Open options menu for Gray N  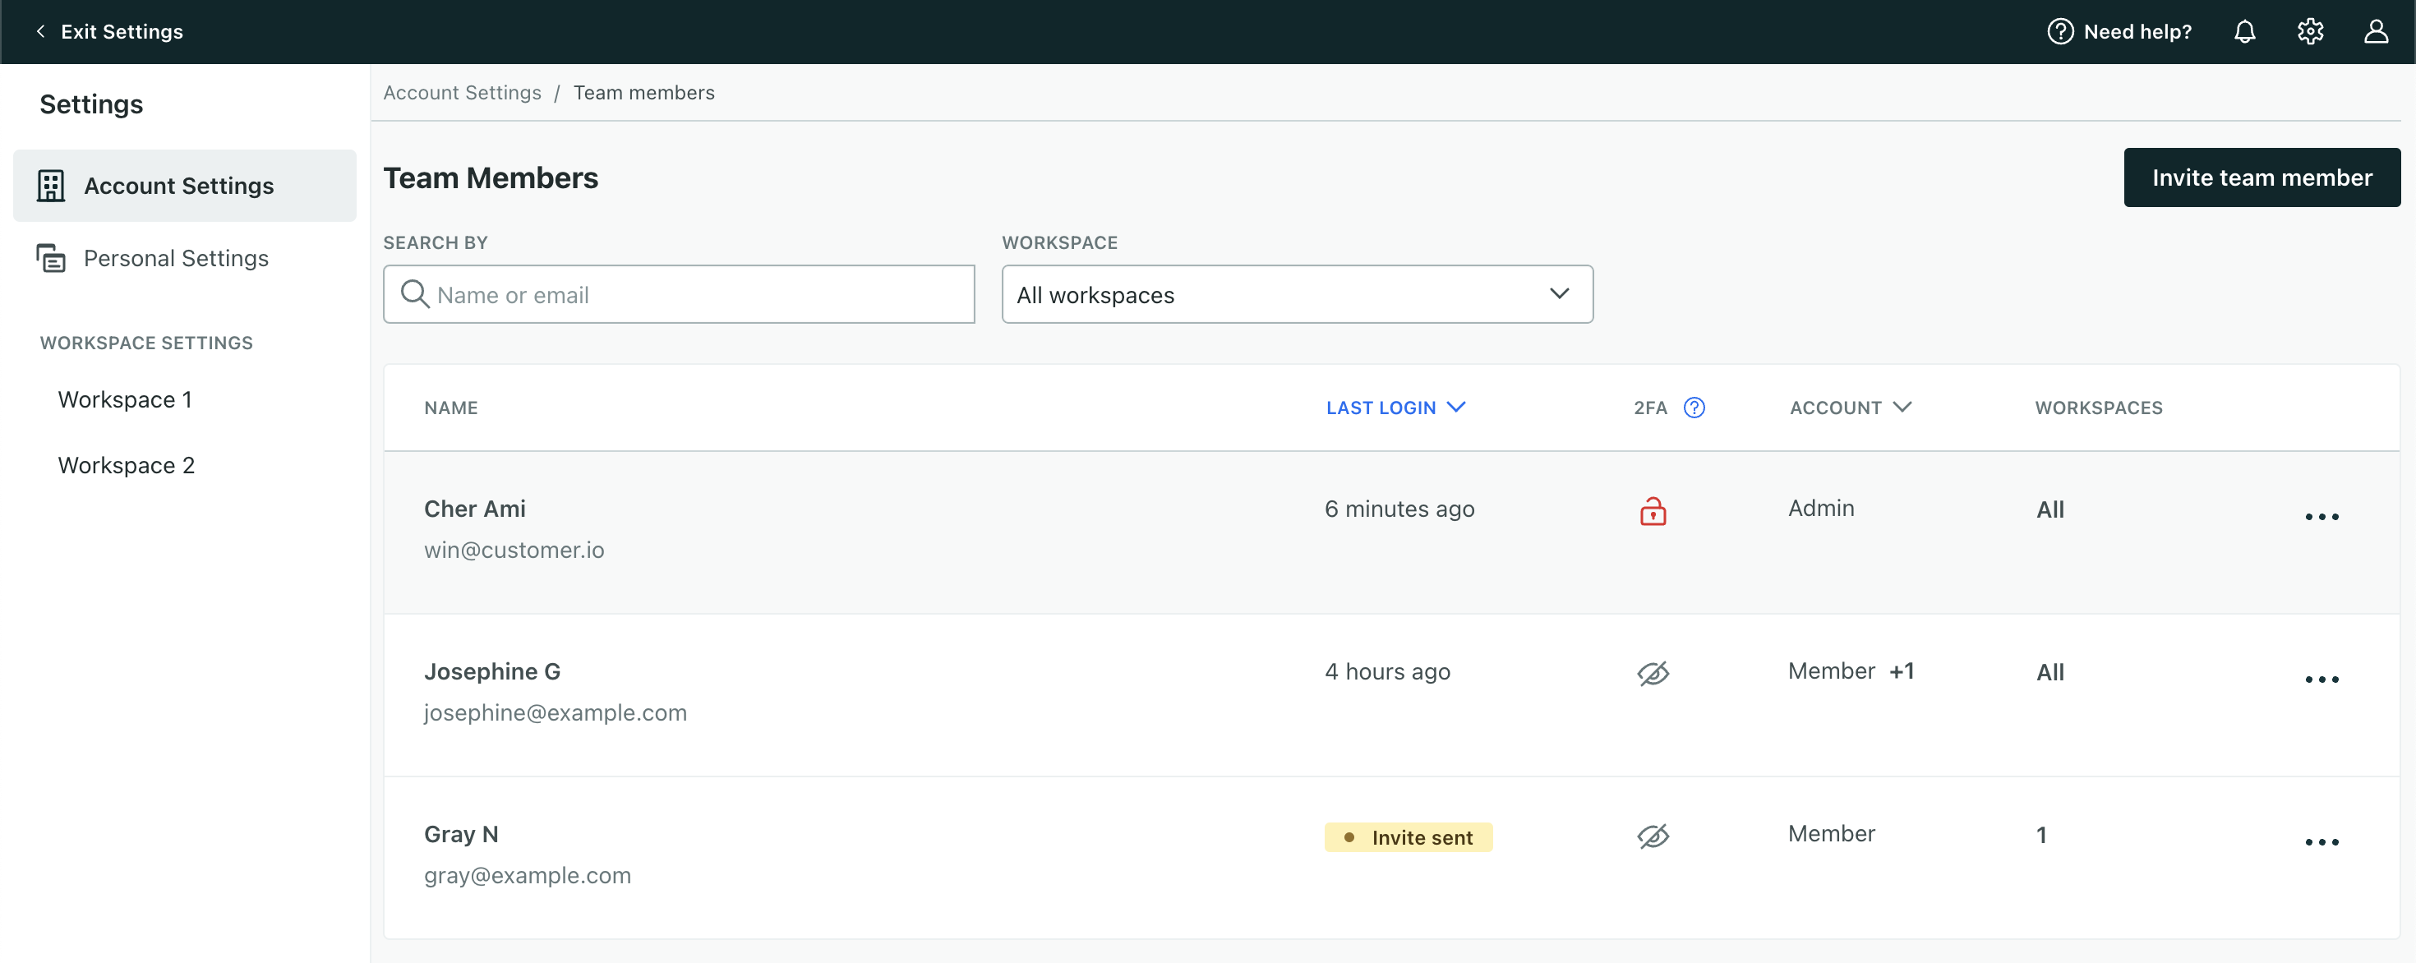(x=2322, y=841)
